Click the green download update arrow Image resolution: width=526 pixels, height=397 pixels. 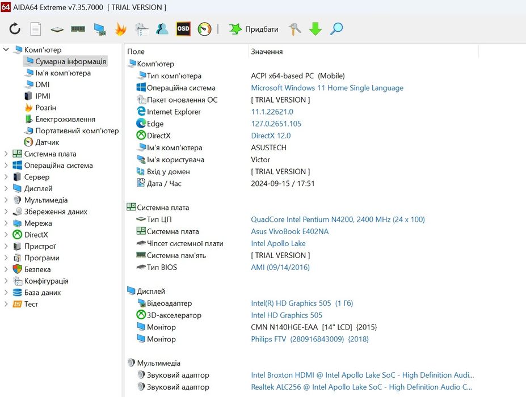point(315,29)
